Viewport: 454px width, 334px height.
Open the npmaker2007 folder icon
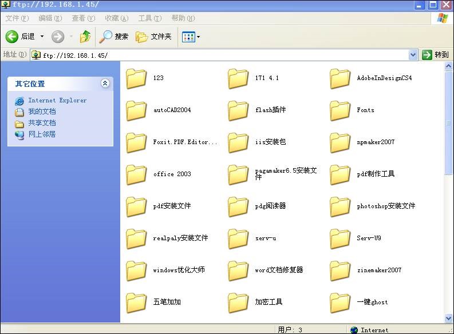click(x=340, y=142)
